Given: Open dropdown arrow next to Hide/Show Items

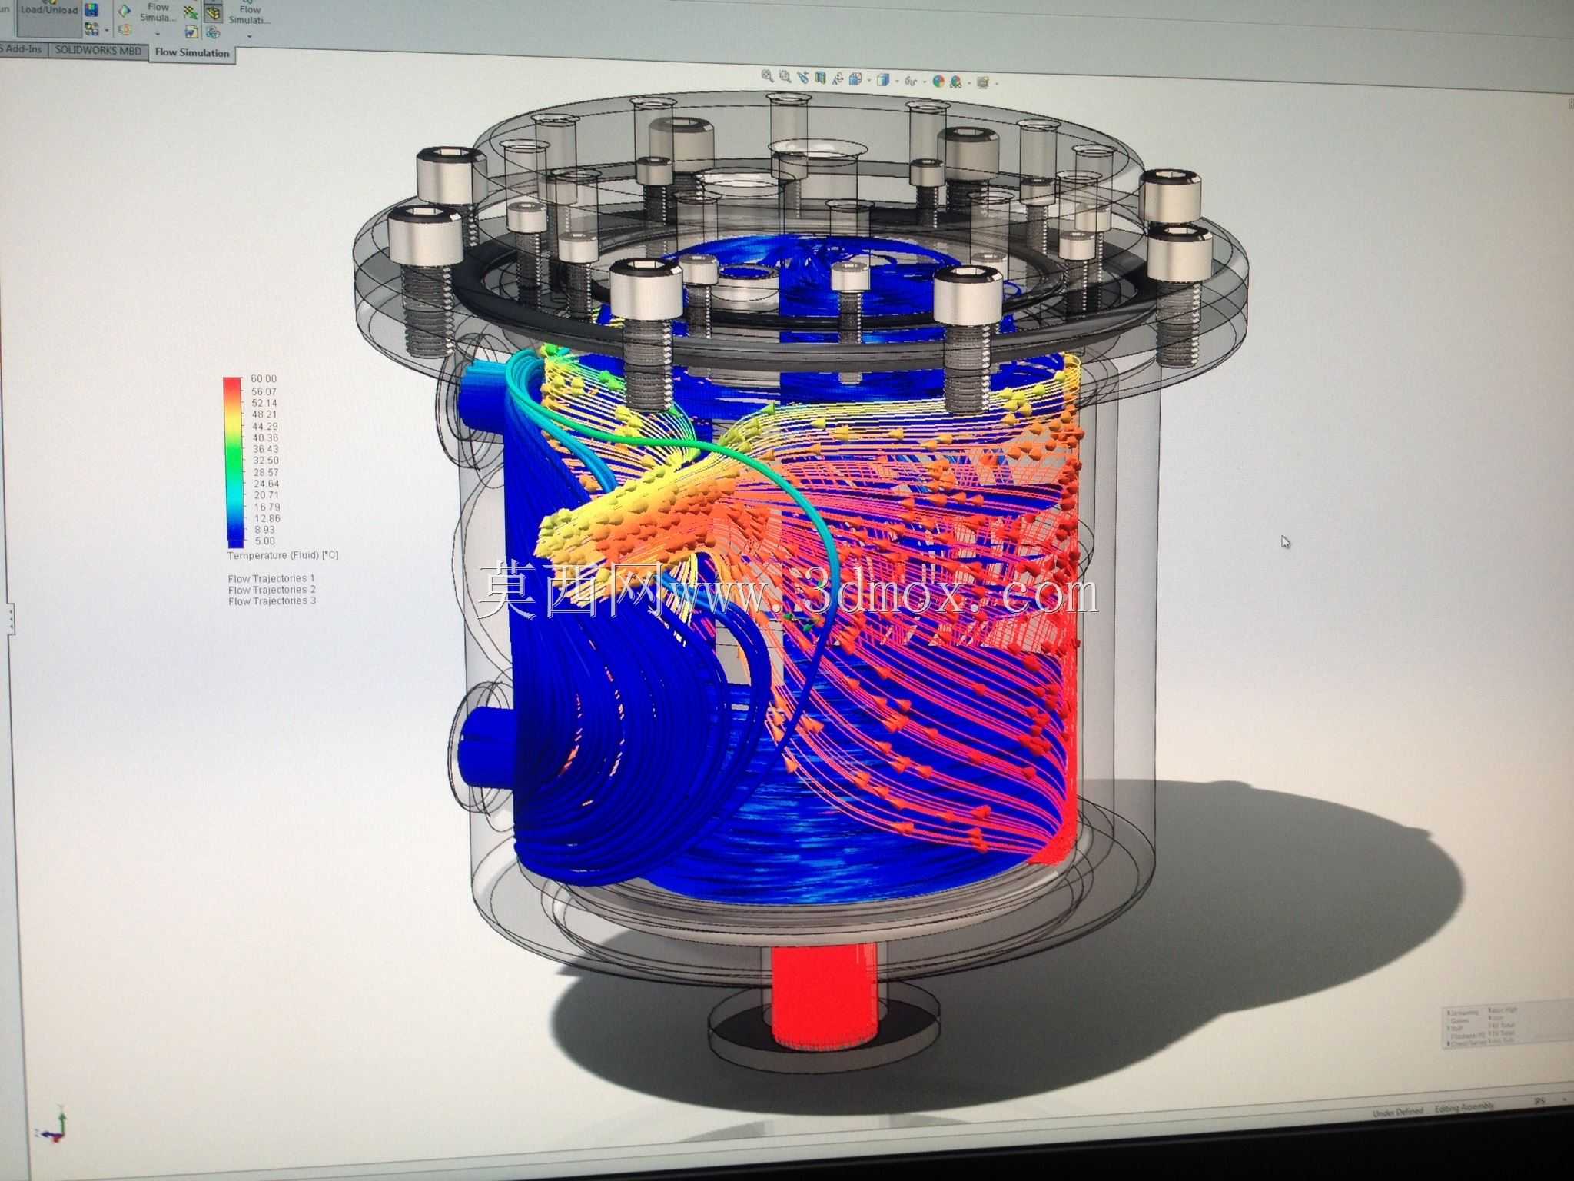Looking at the screenshot, I should pos(925,82).
